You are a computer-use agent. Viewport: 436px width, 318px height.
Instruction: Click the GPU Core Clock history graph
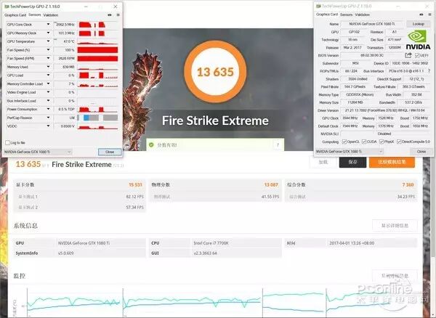[97, 25]
